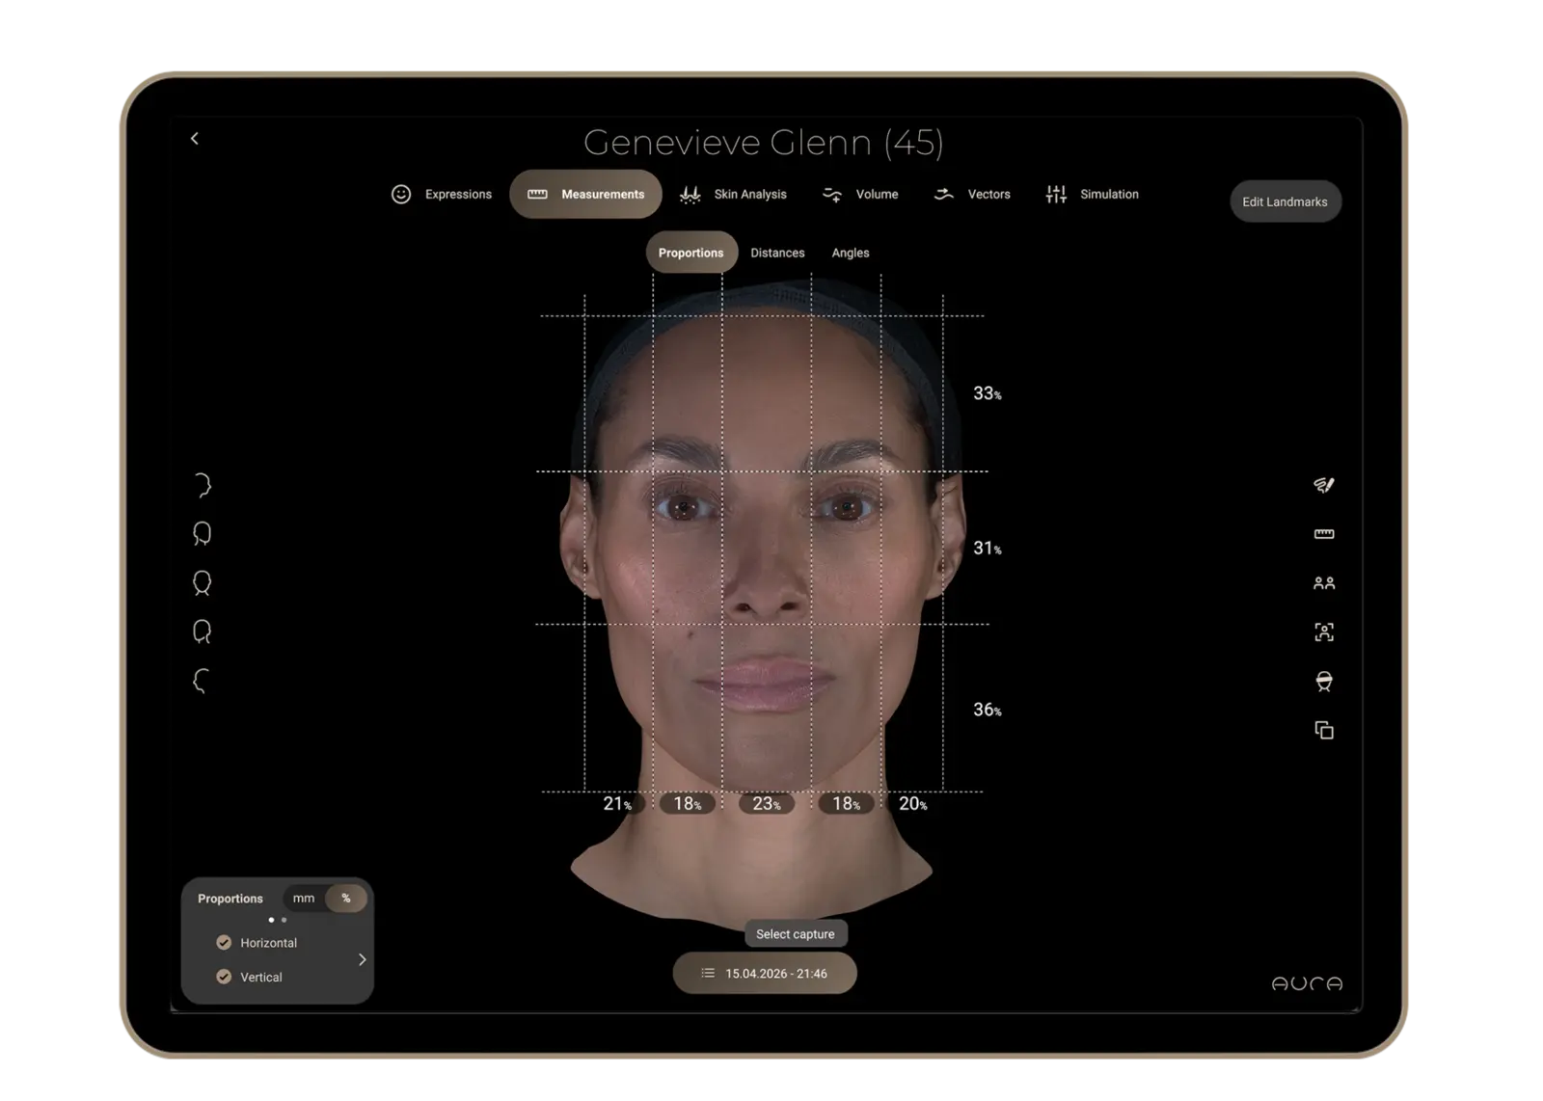Select the Distances sub-tab
Viewport: 1543px width, 1101px height.
coord(777,253)
